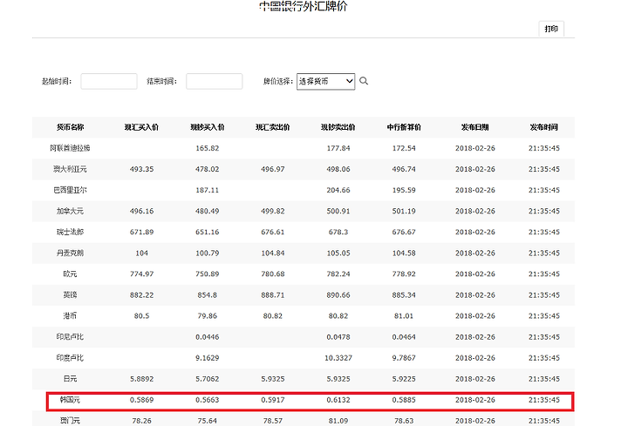Click the value 0.6132 in the 韩国元 row
The image size is (628, 426).
point(338,400)
